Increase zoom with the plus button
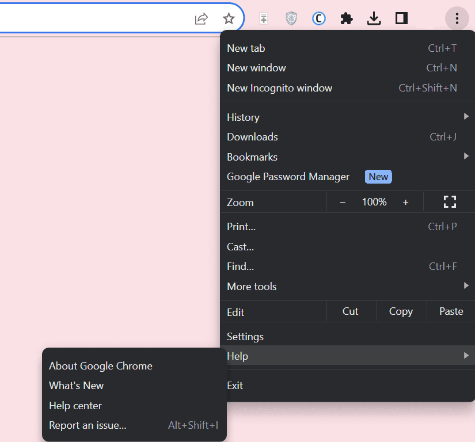The image size is (475, 442). coord(405,202)
